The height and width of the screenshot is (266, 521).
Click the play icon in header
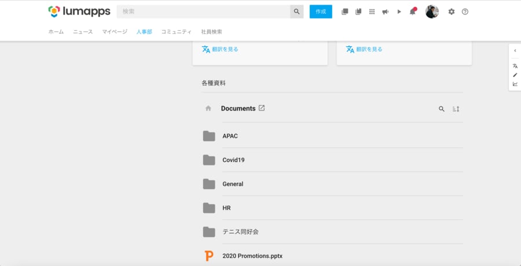point(399,12)
